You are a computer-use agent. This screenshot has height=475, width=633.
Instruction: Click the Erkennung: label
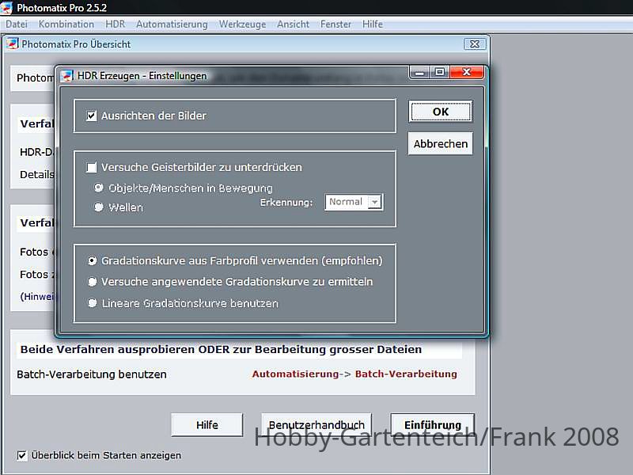[286, 203]
